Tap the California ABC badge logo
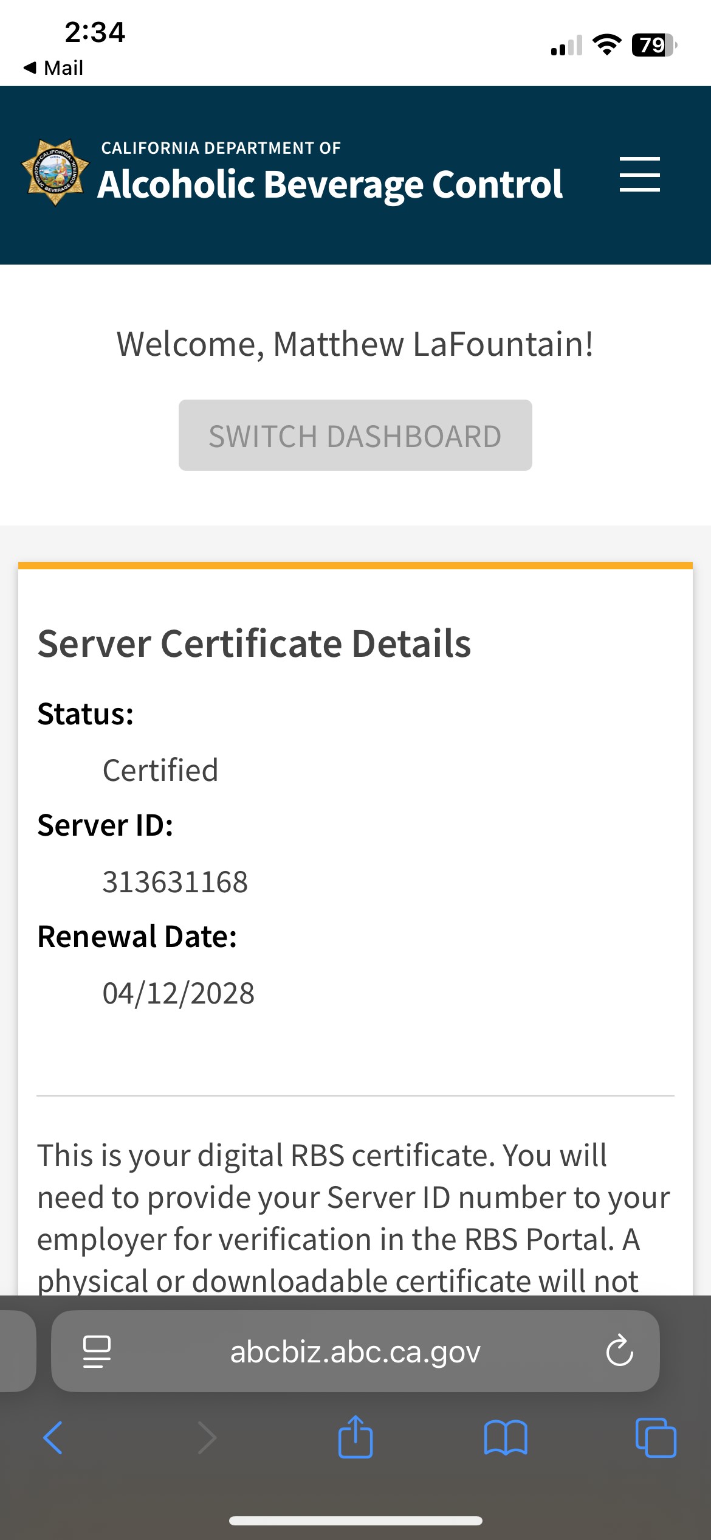This screenshot has height=1540, width=711. coord(55,173)
